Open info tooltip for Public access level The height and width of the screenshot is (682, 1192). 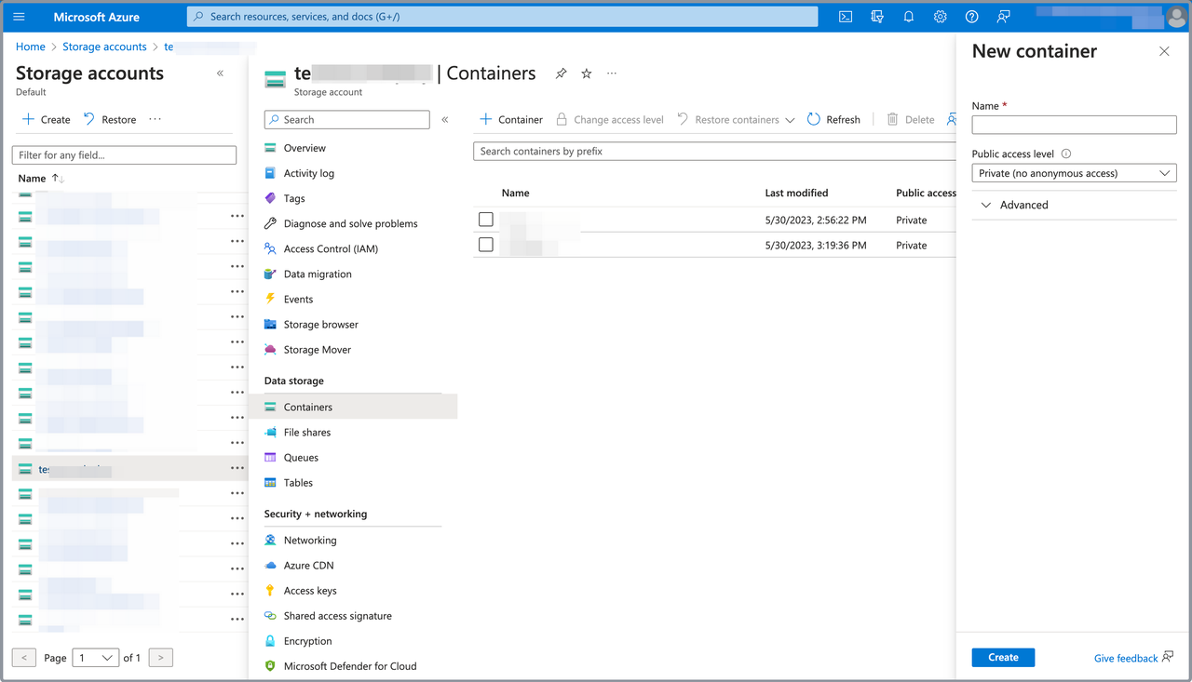[1066, 154]
